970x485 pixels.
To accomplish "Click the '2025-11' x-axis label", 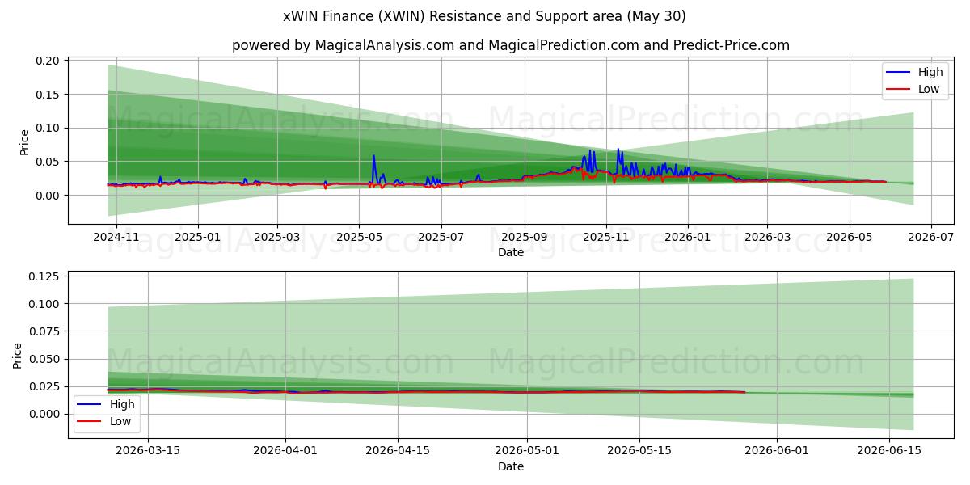I will click(x=605, y=238).
